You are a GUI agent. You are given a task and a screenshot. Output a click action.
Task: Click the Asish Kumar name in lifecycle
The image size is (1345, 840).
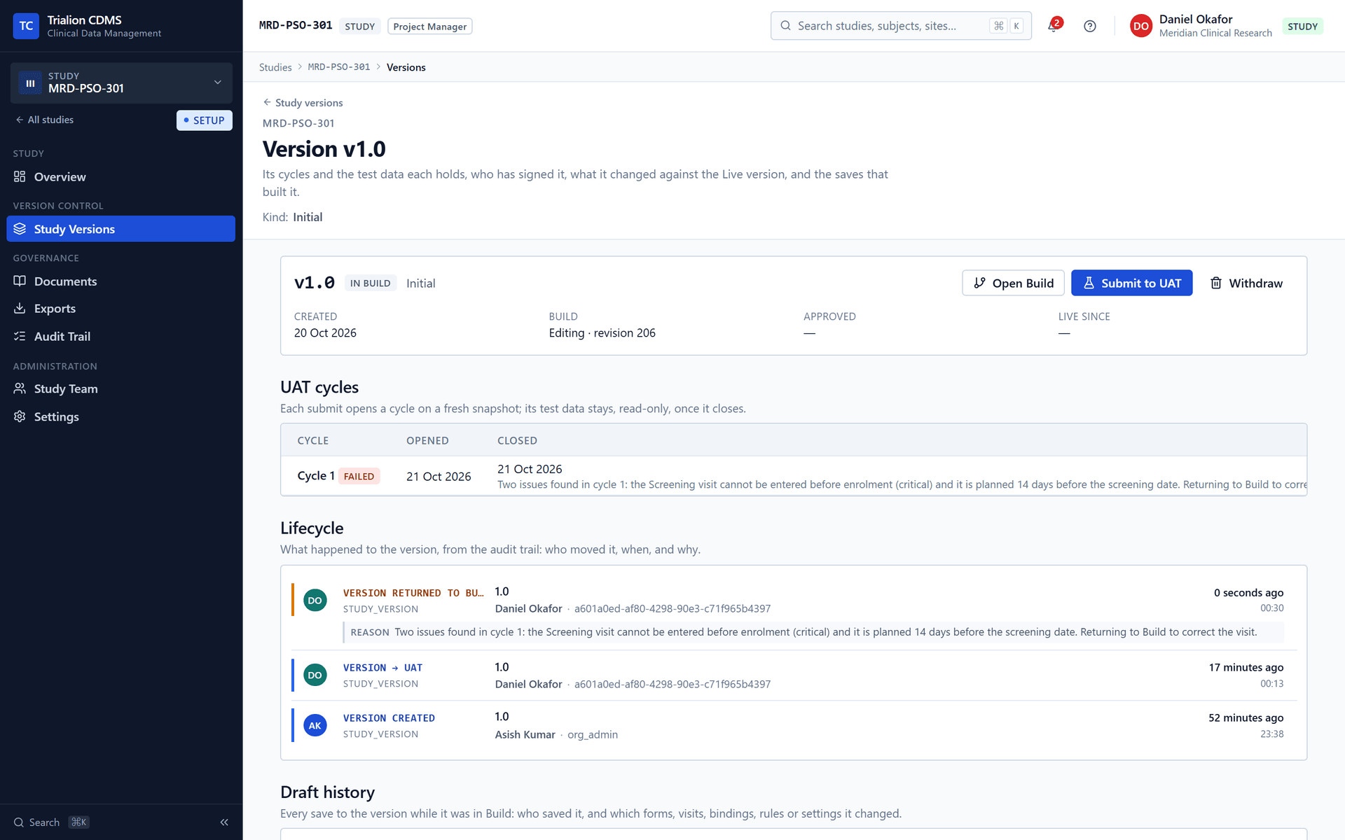525,734
